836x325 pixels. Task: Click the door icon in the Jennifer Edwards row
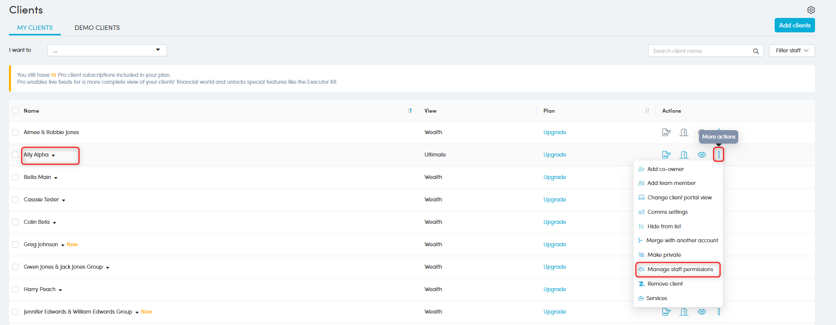pyautogui.click(x=684, y=312)
